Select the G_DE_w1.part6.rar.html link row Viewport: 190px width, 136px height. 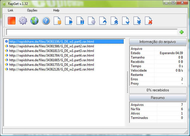coord(52,65)
